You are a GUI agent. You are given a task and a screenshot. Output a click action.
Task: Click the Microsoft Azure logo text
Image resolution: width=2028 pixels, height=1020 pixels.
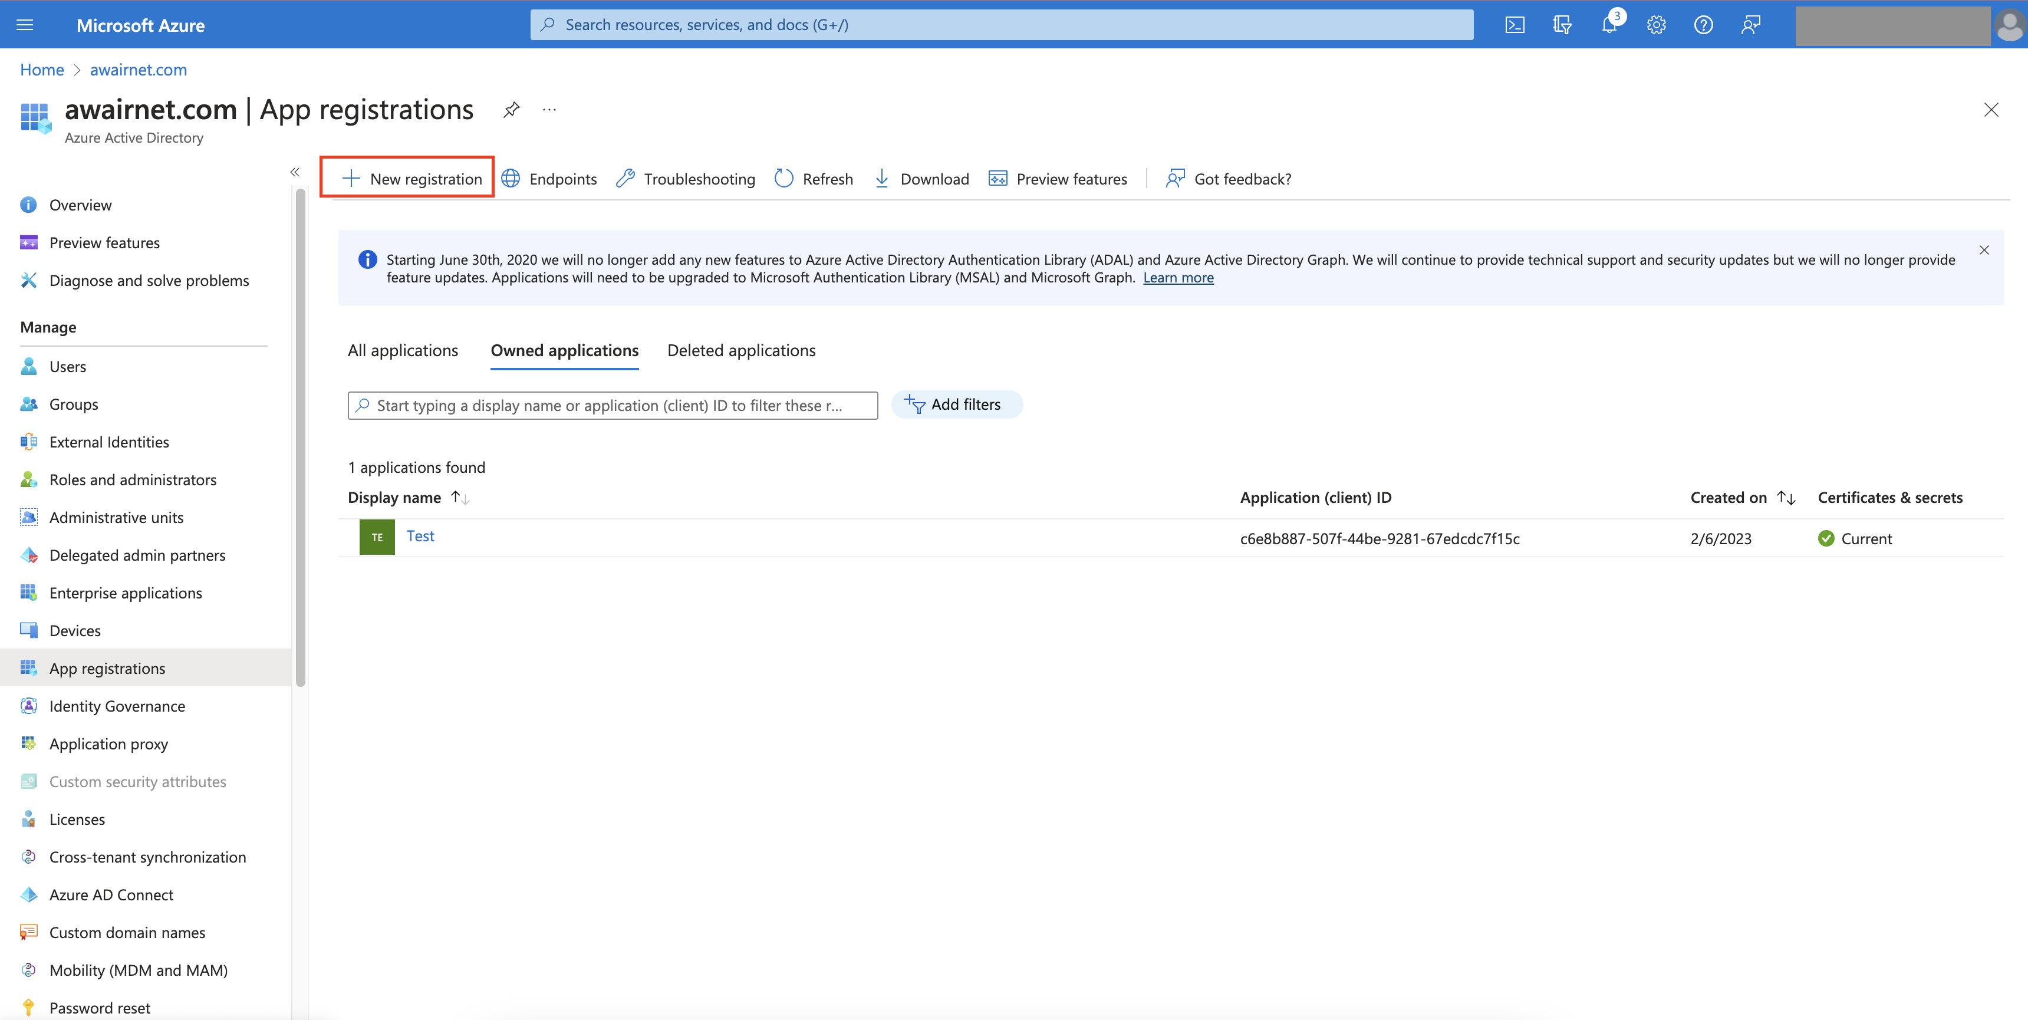click(x=140, y=25)
